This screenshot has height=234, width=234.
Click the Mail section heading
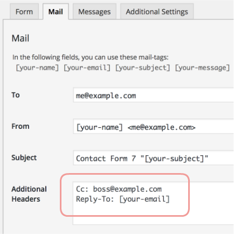coord(20,38)
